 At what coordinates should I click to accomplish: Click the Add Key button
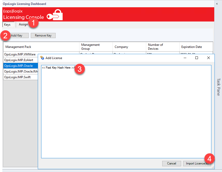coord(17,35)
